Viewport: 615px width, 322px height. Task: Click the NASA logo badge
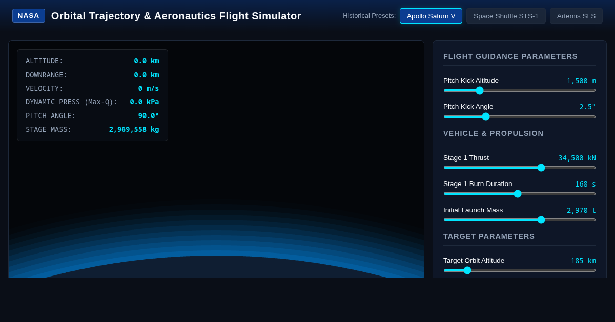pos(29,16)
